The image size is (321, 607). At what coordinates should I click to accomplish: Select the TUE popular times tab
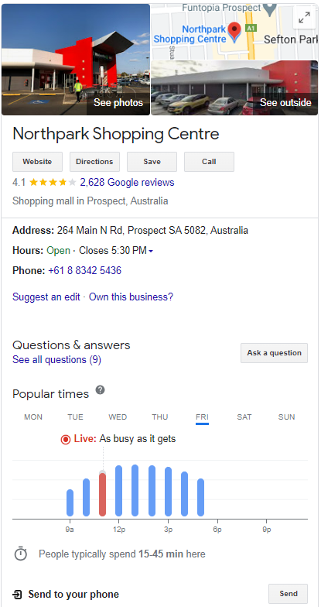point(76,417)
